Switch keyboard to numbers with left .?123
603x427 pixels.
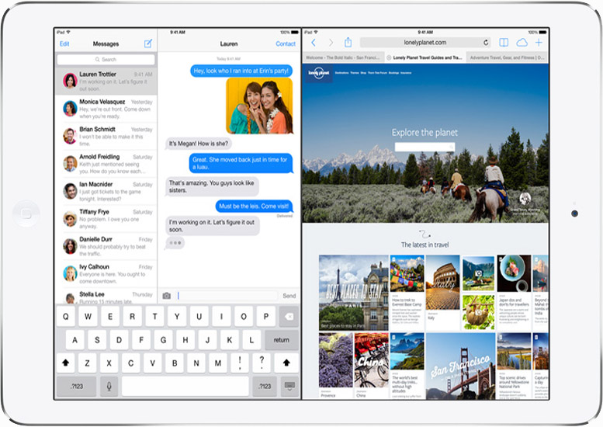pyautogui.click(x=76, y=386)
